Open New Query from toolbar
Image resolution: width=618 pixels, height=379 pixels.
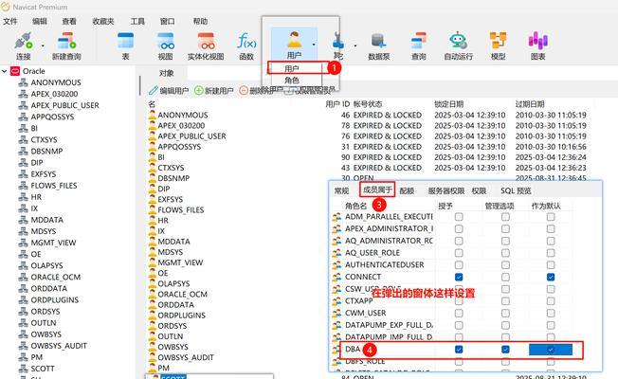[66, 41]
